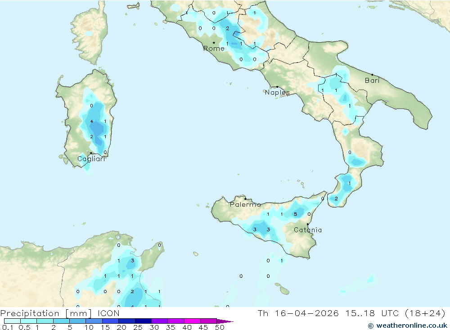
Task: Open the weatheronline.co.uk copyright link
Action: point(408,325)
